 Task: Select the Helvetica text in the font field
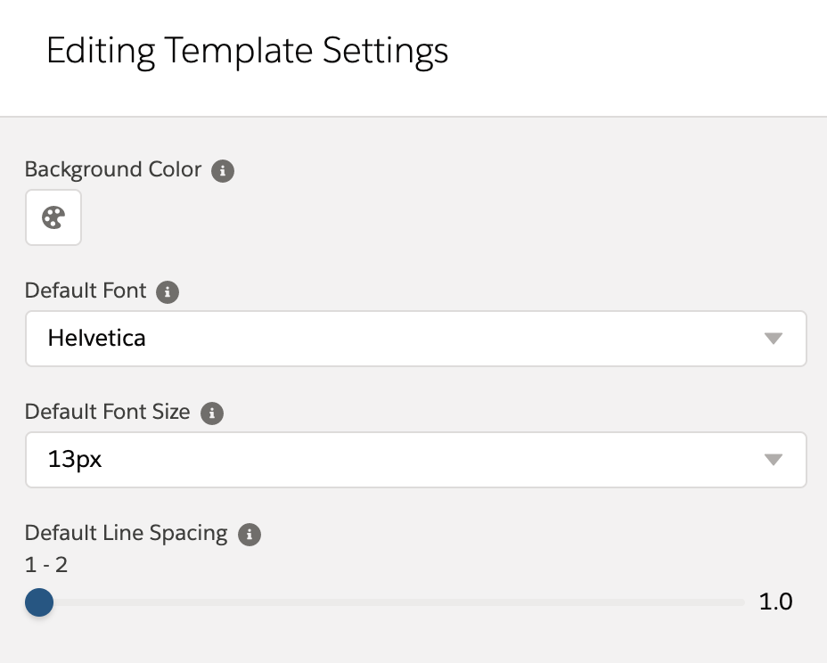point(96,339)
